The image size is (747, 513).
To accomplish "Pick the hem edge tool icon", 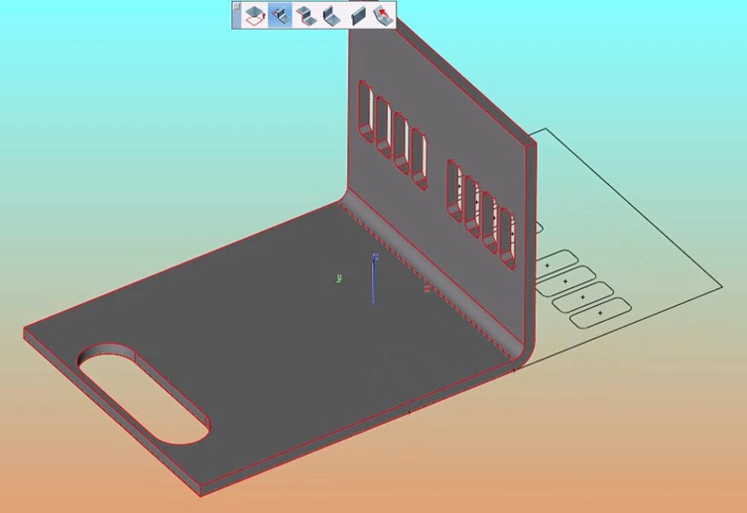I will (357, 15).
